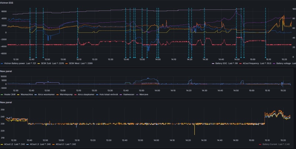296x149 pixels.
Task: Click the annotation marker just before 13:40
Action: (125, 57)
